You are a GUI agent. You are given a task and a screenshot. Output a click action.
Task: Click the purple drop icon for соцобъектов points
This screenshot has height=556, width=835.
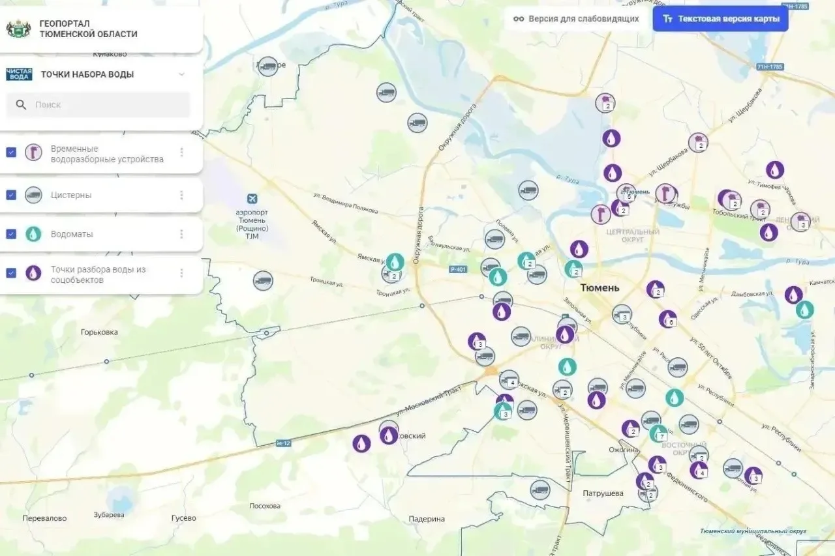tap(33, 273)
